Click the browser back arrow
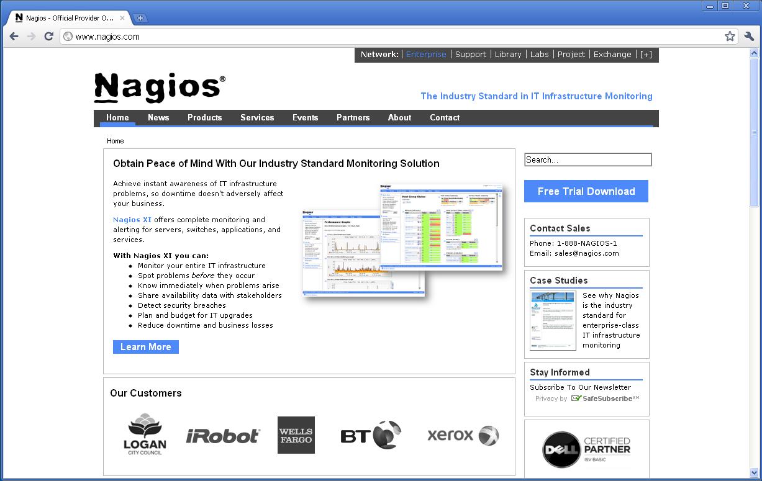762x481 pixels. coord(14,37)
